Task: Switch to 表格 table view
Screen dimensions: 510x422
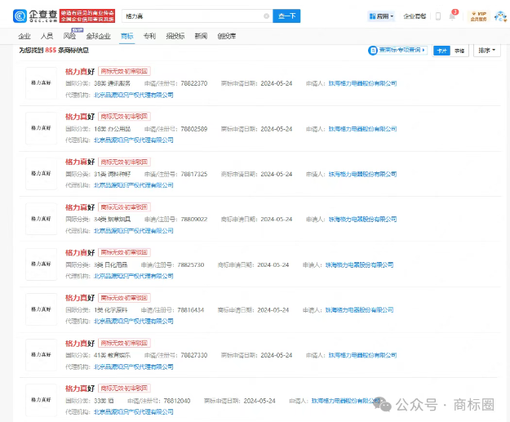Action: (x=460, y=51)
